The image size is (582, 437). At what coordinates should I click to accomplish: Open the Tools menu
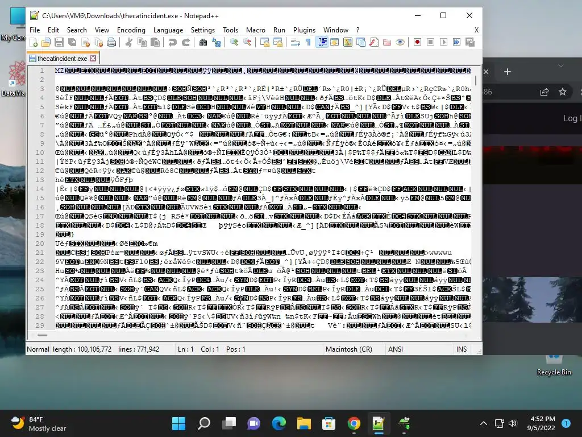pos(230,30)
